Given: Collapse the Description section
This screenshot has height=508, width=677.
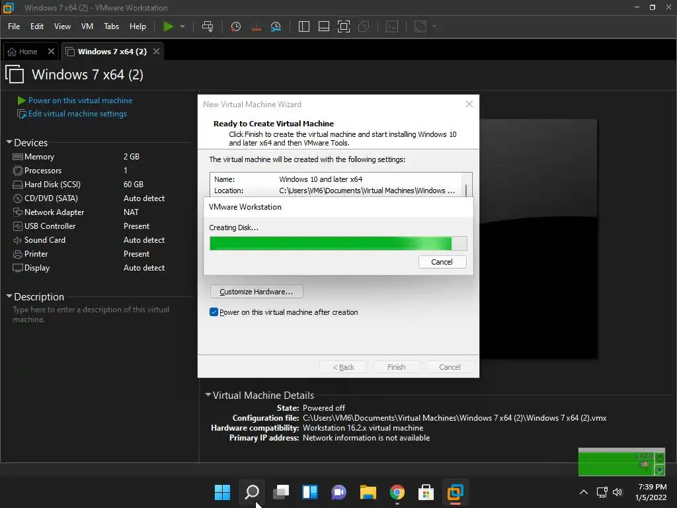Looking at the screenshot, I should click(x=9, y=296).
